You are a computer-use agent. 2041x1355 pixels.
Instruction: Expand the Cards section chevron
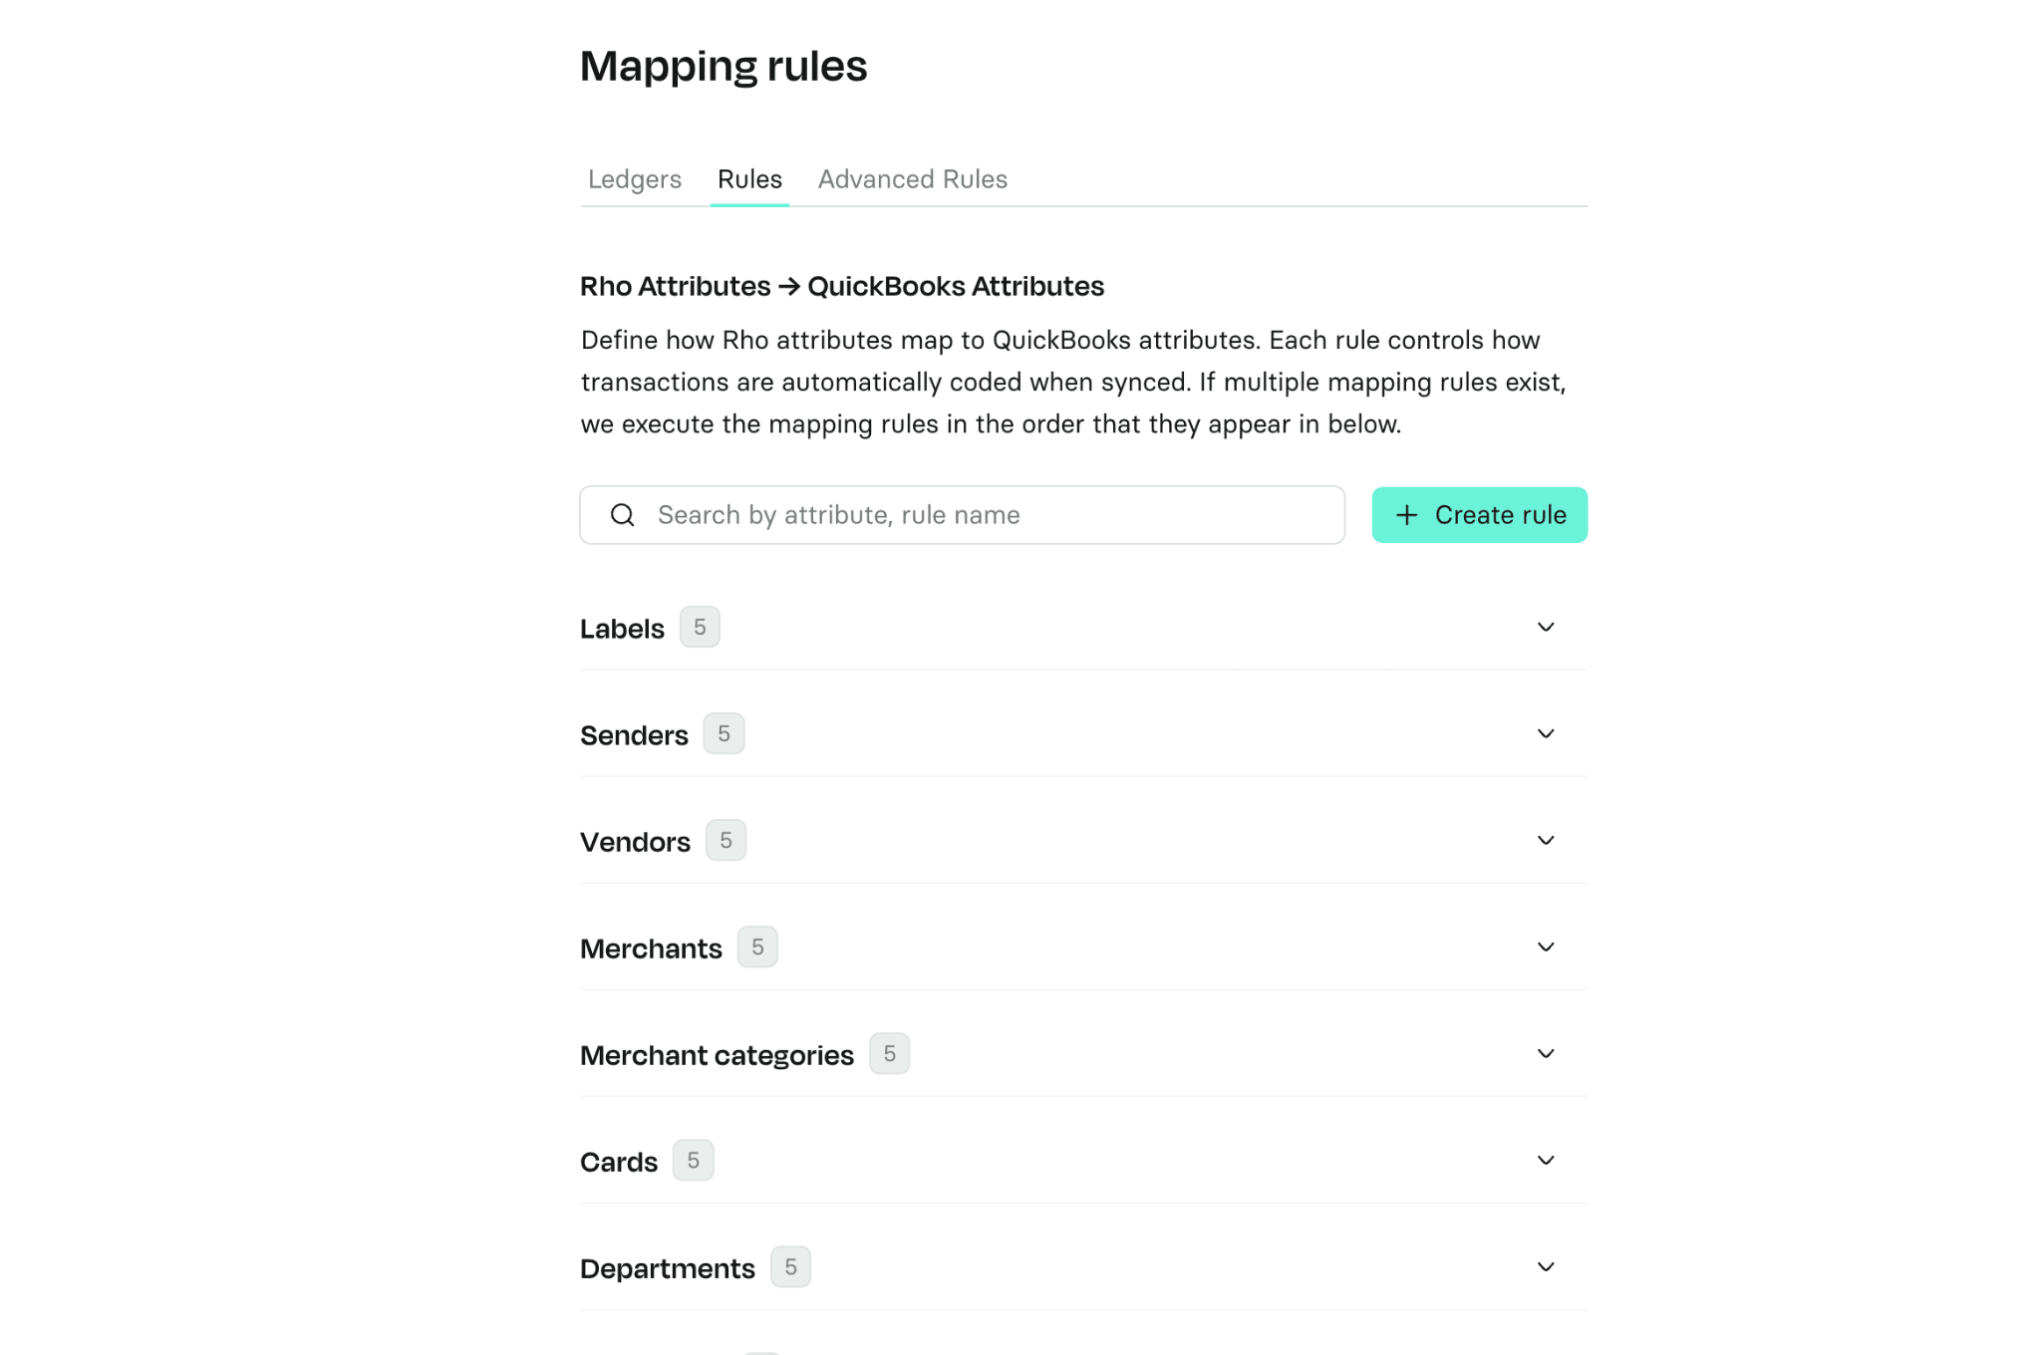(1546, 1161)
